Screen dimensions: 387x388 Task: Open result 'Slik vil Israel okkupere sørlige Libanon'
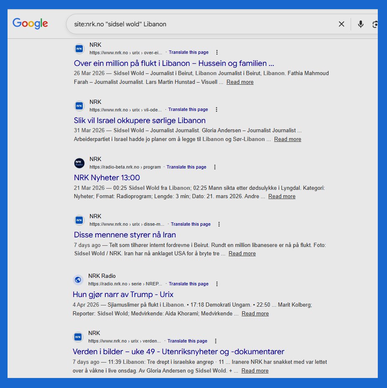point(140,121)
